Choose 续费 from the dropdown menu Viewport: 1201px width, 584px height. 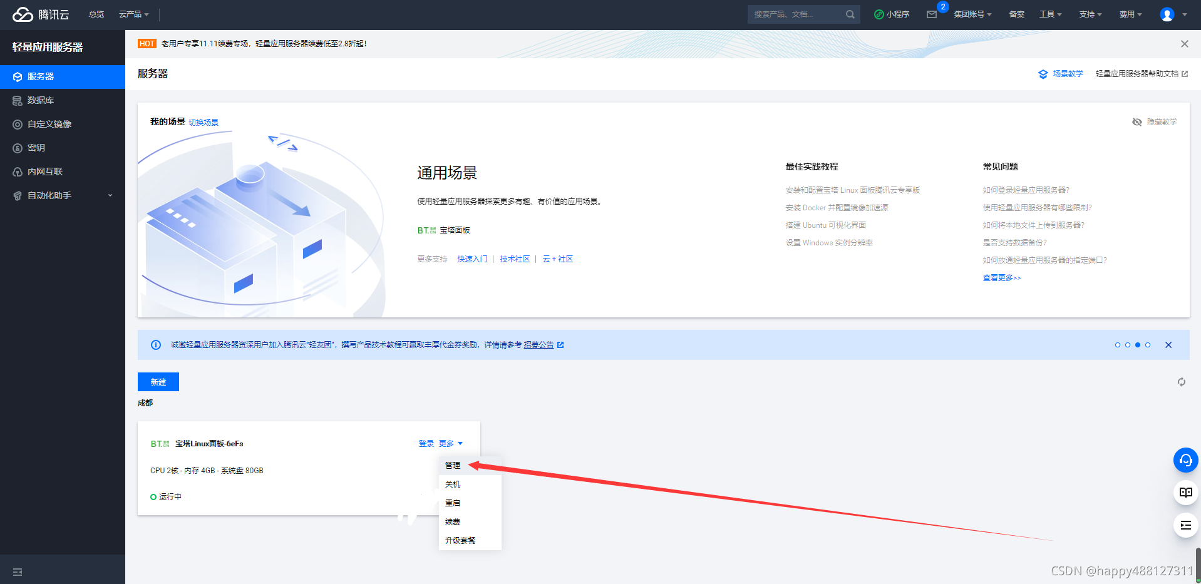coord(470,522)
